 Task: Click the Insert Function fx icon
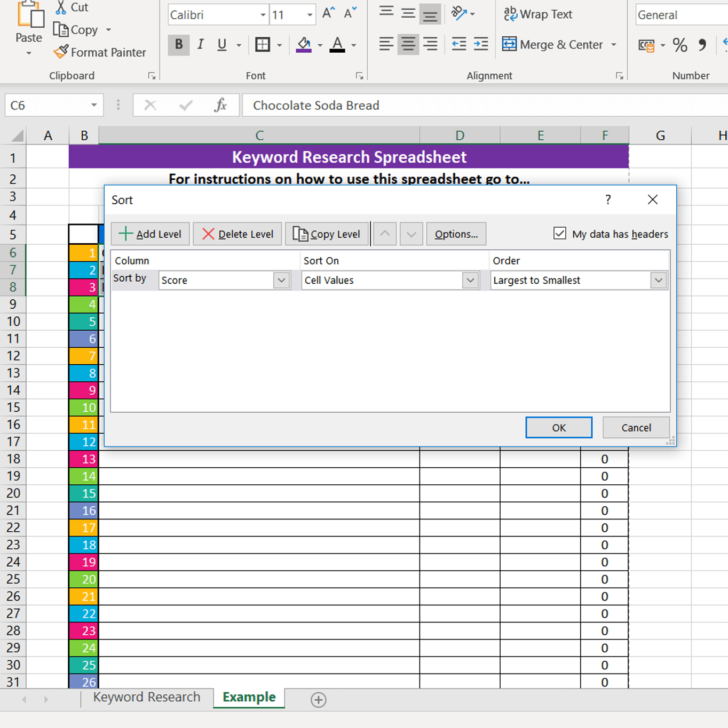point(220,105)
